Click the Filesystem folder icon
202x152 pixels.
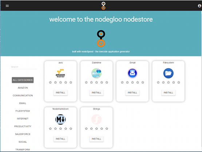pyautogui.click(x=169, y=73)
